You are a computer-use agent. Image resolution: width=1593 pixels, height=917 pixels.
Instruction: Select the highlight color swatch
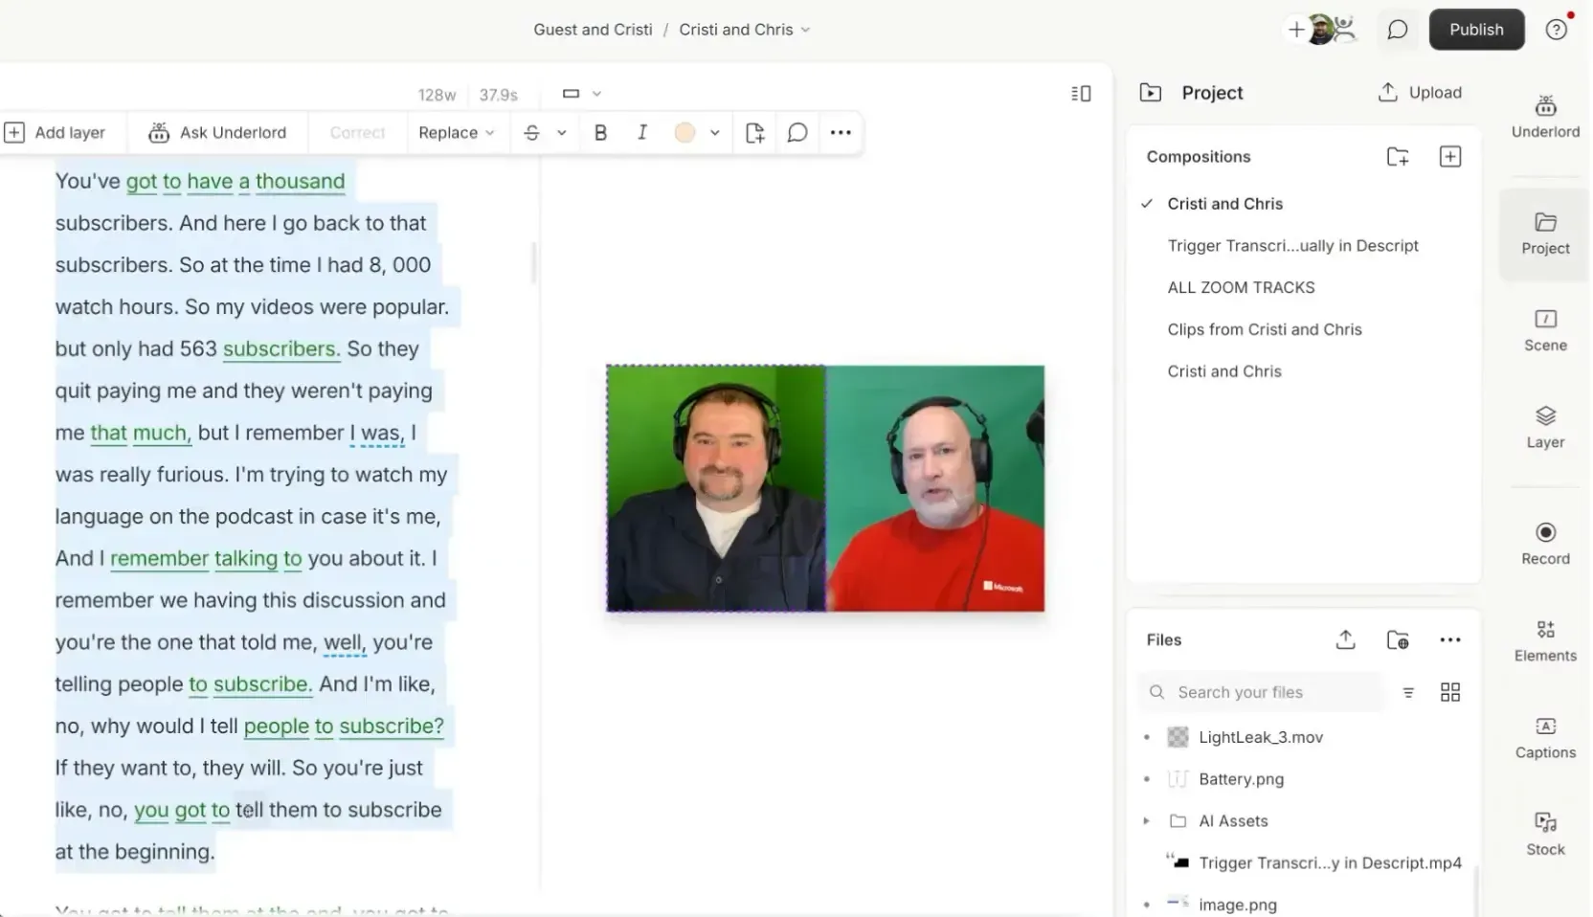point(685,132)
